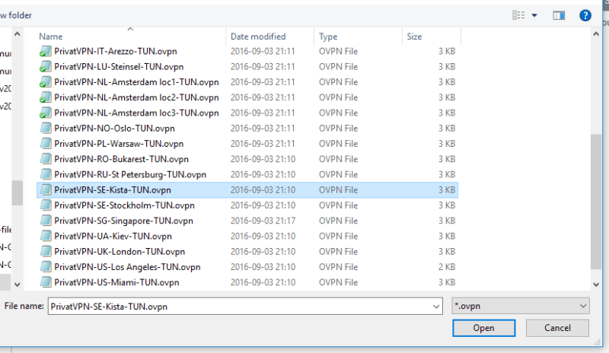Screen dimensions: 609x353
Task: Click the help question mark icon
Action: 585,14
